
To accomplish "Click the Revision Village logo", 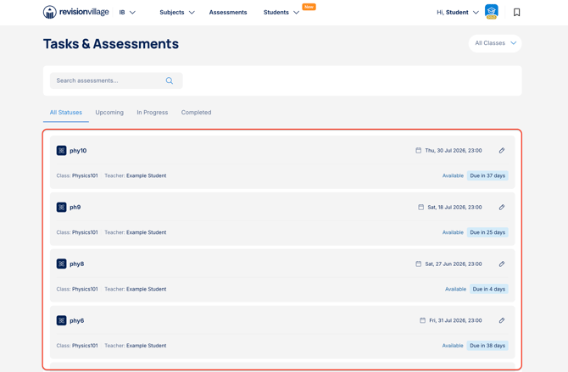I will [75, 12].
